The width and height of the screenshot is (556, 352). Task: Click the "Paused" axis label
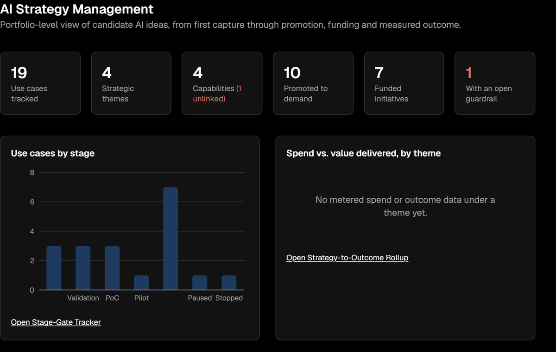tap(200, 298)
